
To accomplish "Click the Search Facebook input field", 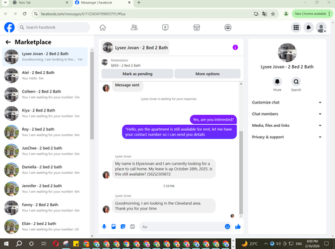I will 54,28.
